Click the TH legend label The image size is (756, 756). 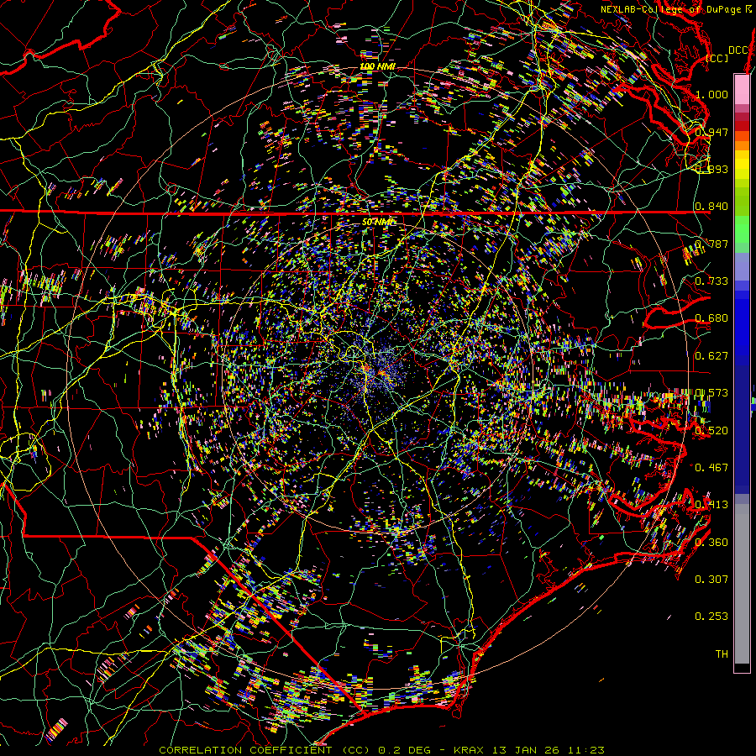(x=722, y=654)
